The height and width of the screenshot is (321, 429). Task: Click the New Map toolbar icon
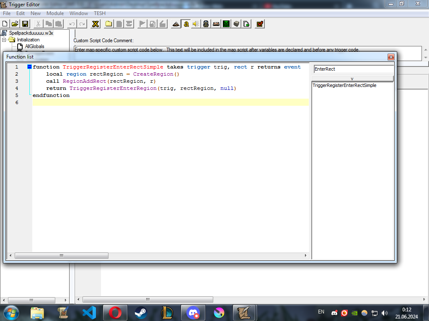5,24
